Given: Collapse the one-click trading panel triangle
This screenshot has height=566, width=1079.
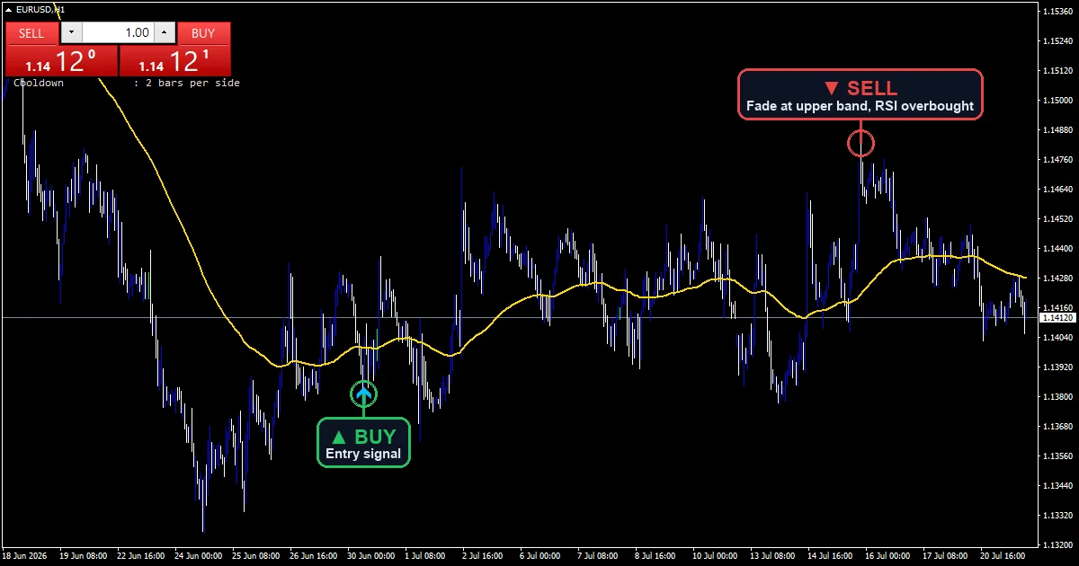Looking at the screenshot, I should 9,10.
